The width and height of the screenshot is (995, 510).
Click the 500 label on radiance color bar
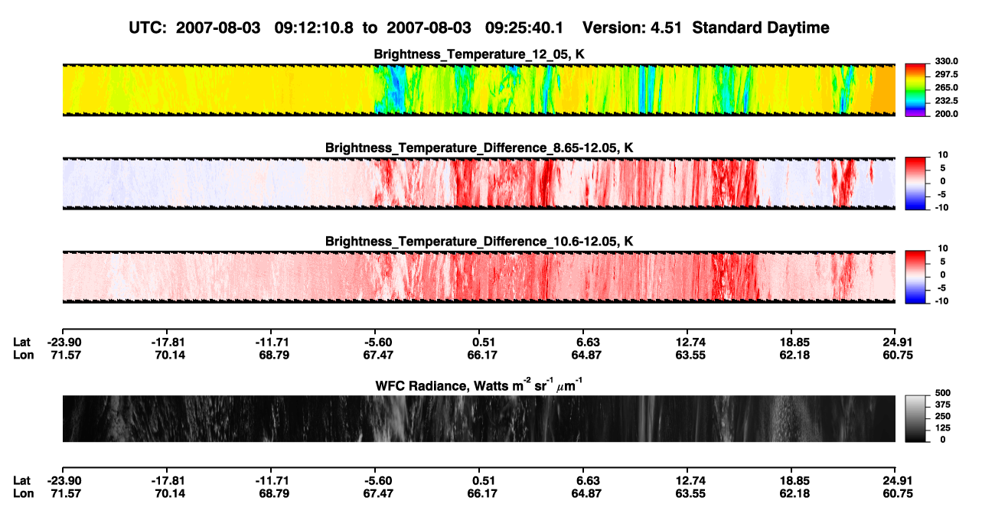click(941, 393)
